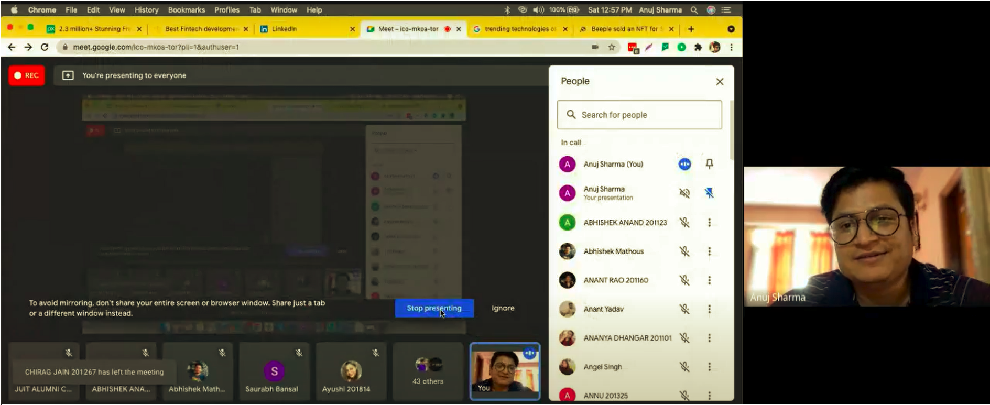Image resolution: width=990 pixels, height=405 pixels.
Task: Open the Bookmarks menu
Action: pyautogui.click(x=186, y=10)
